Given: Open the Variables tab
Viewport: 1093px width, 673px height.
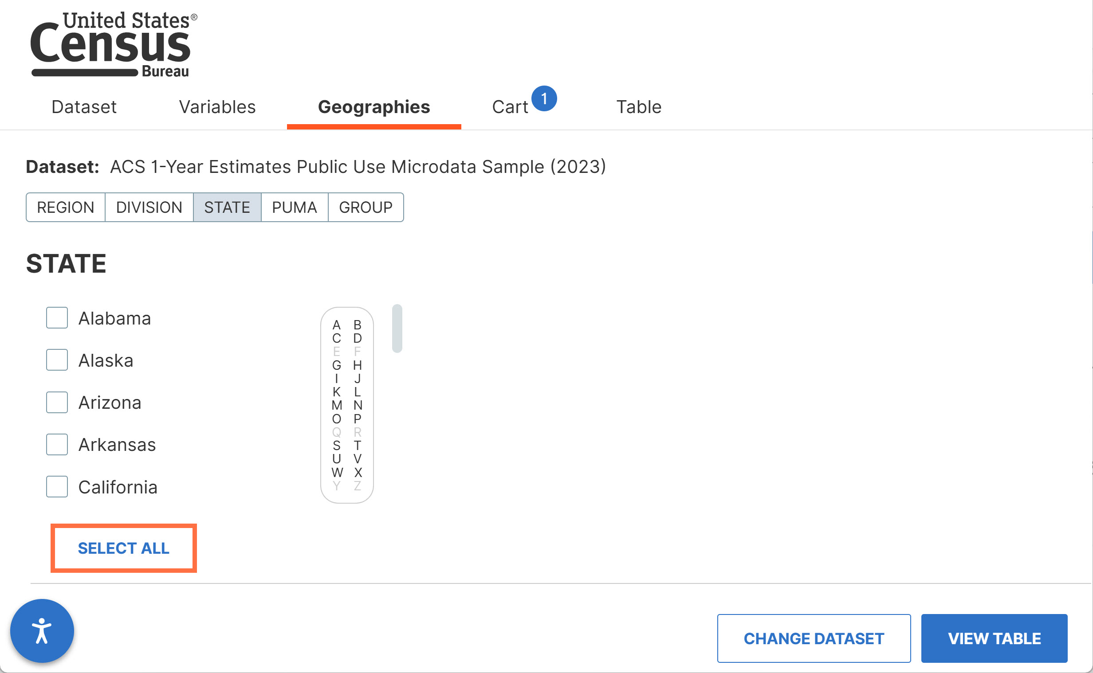Looking at the screenshot, I should (x=217, y=107).
